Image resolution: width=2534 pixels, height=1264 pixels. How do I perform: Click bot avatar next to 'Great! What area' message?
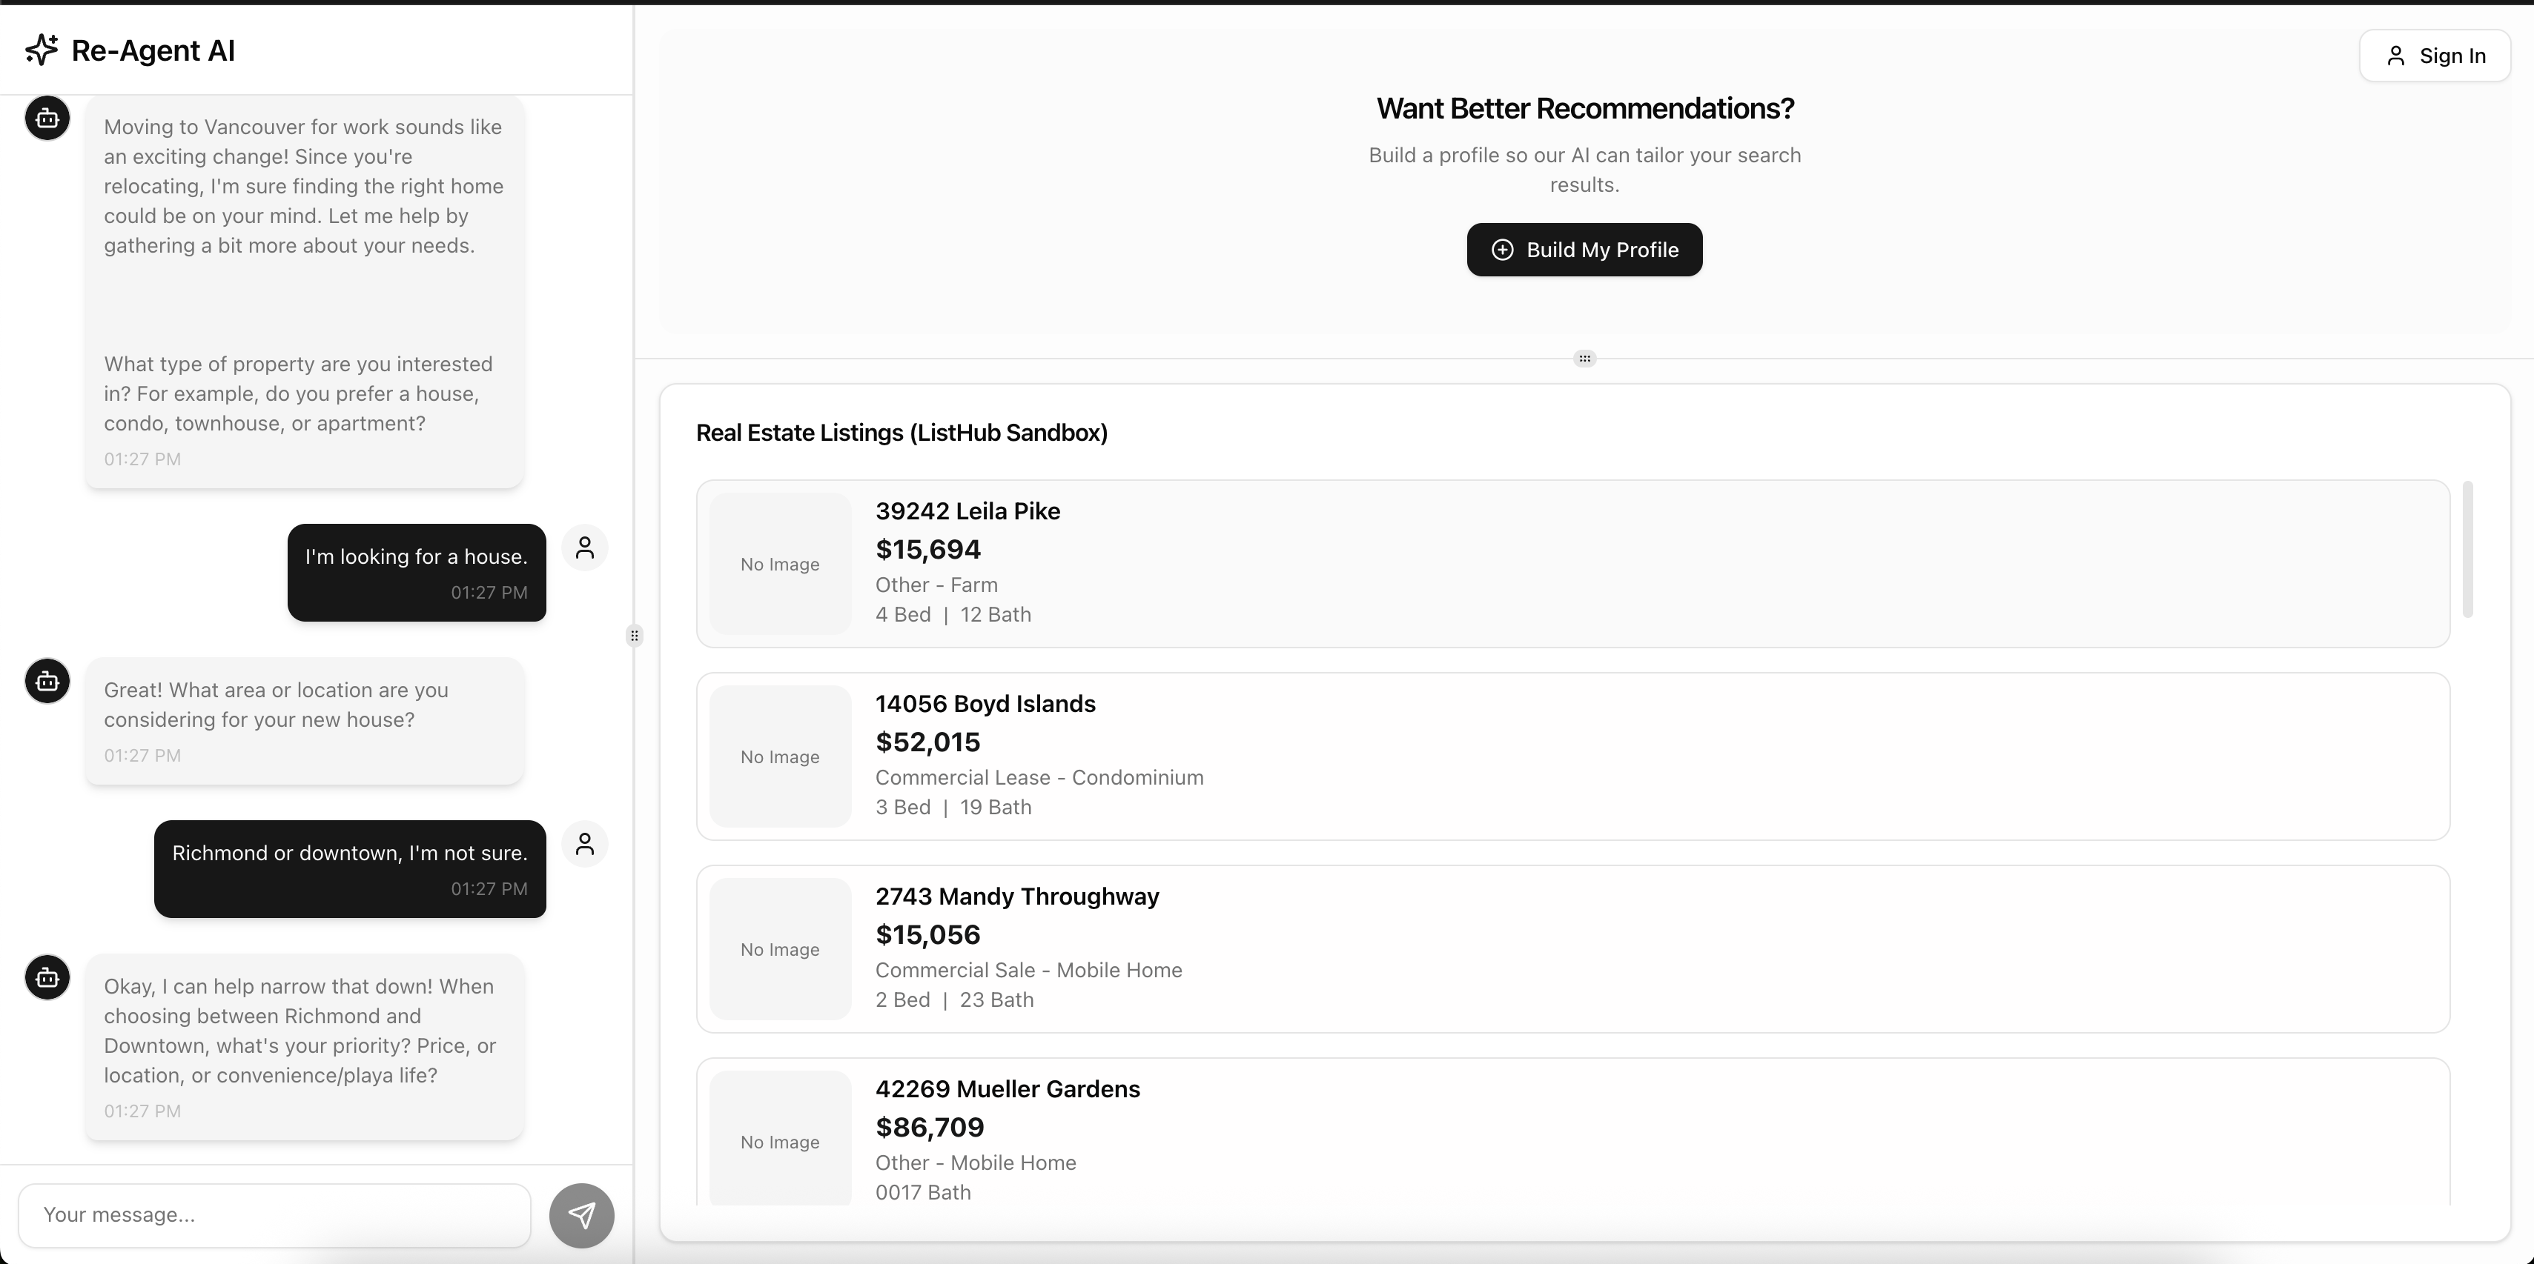47,681
